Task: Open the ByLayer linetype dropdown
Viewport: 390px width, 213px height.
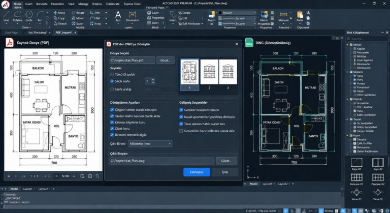Action: pos(237,18)
